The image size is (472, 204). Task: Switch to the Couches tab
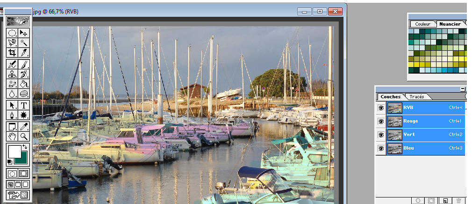point(390,96)
